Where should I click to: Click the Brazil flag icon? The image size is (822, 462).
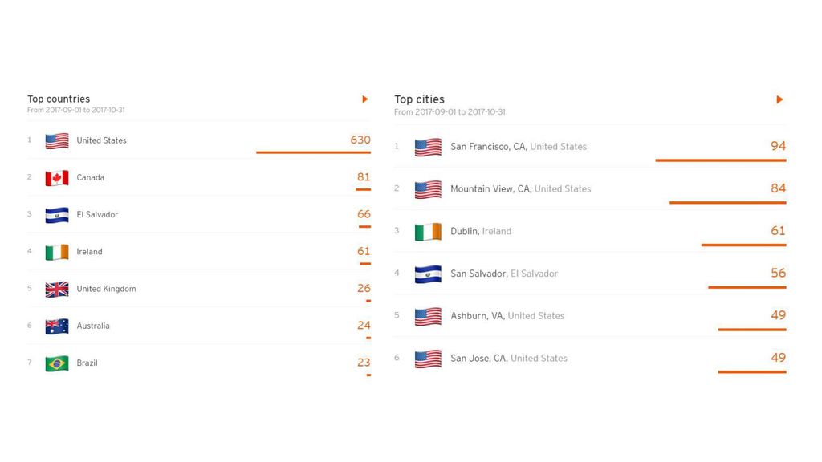point(57,363)
